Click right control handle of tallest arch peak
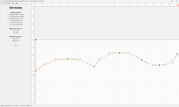 tap(130, 53)
